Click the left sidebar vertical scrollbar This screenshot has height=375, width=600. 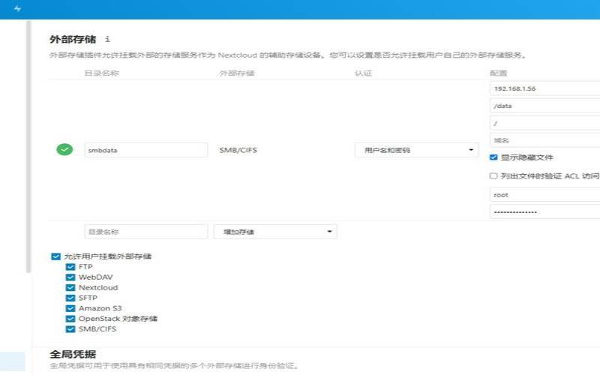pos(28,146)
